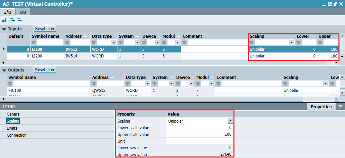The width and height of the screenshot is (345, 158).
Task: Edit the Lower scale value field
Action: pos(200,128)
